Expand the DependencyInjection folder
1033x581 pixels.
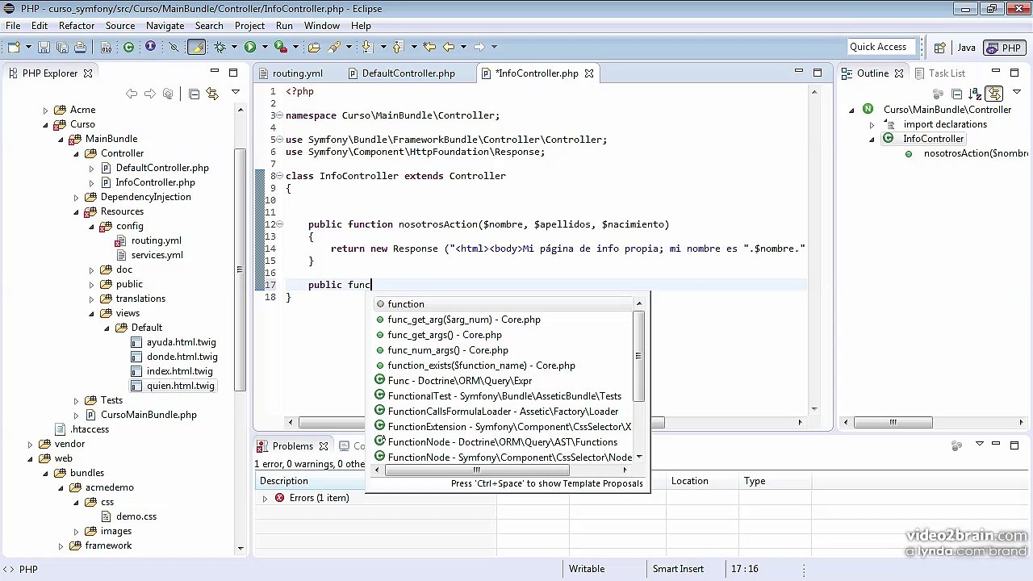[77, 197]
